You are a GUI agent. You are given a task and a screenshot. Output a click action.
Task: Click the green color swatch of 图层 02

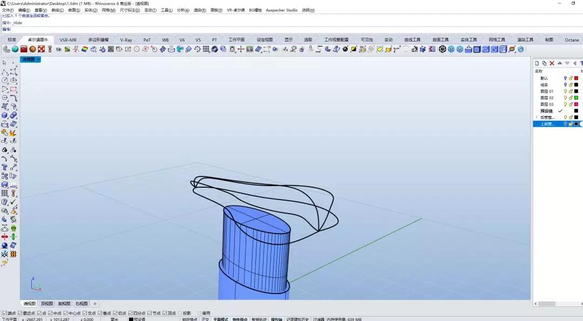pyautogui.click(x=577, y=98)
